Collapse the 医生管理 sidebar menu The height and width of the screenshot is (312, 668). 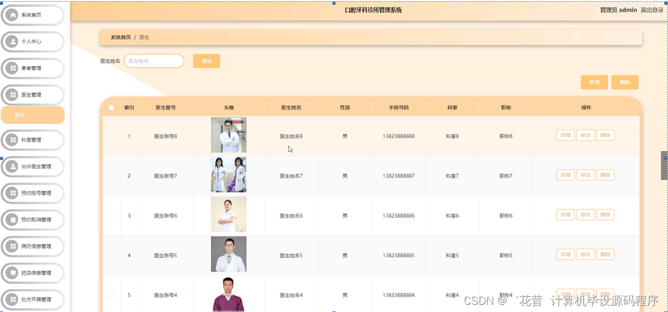(33, 95)
